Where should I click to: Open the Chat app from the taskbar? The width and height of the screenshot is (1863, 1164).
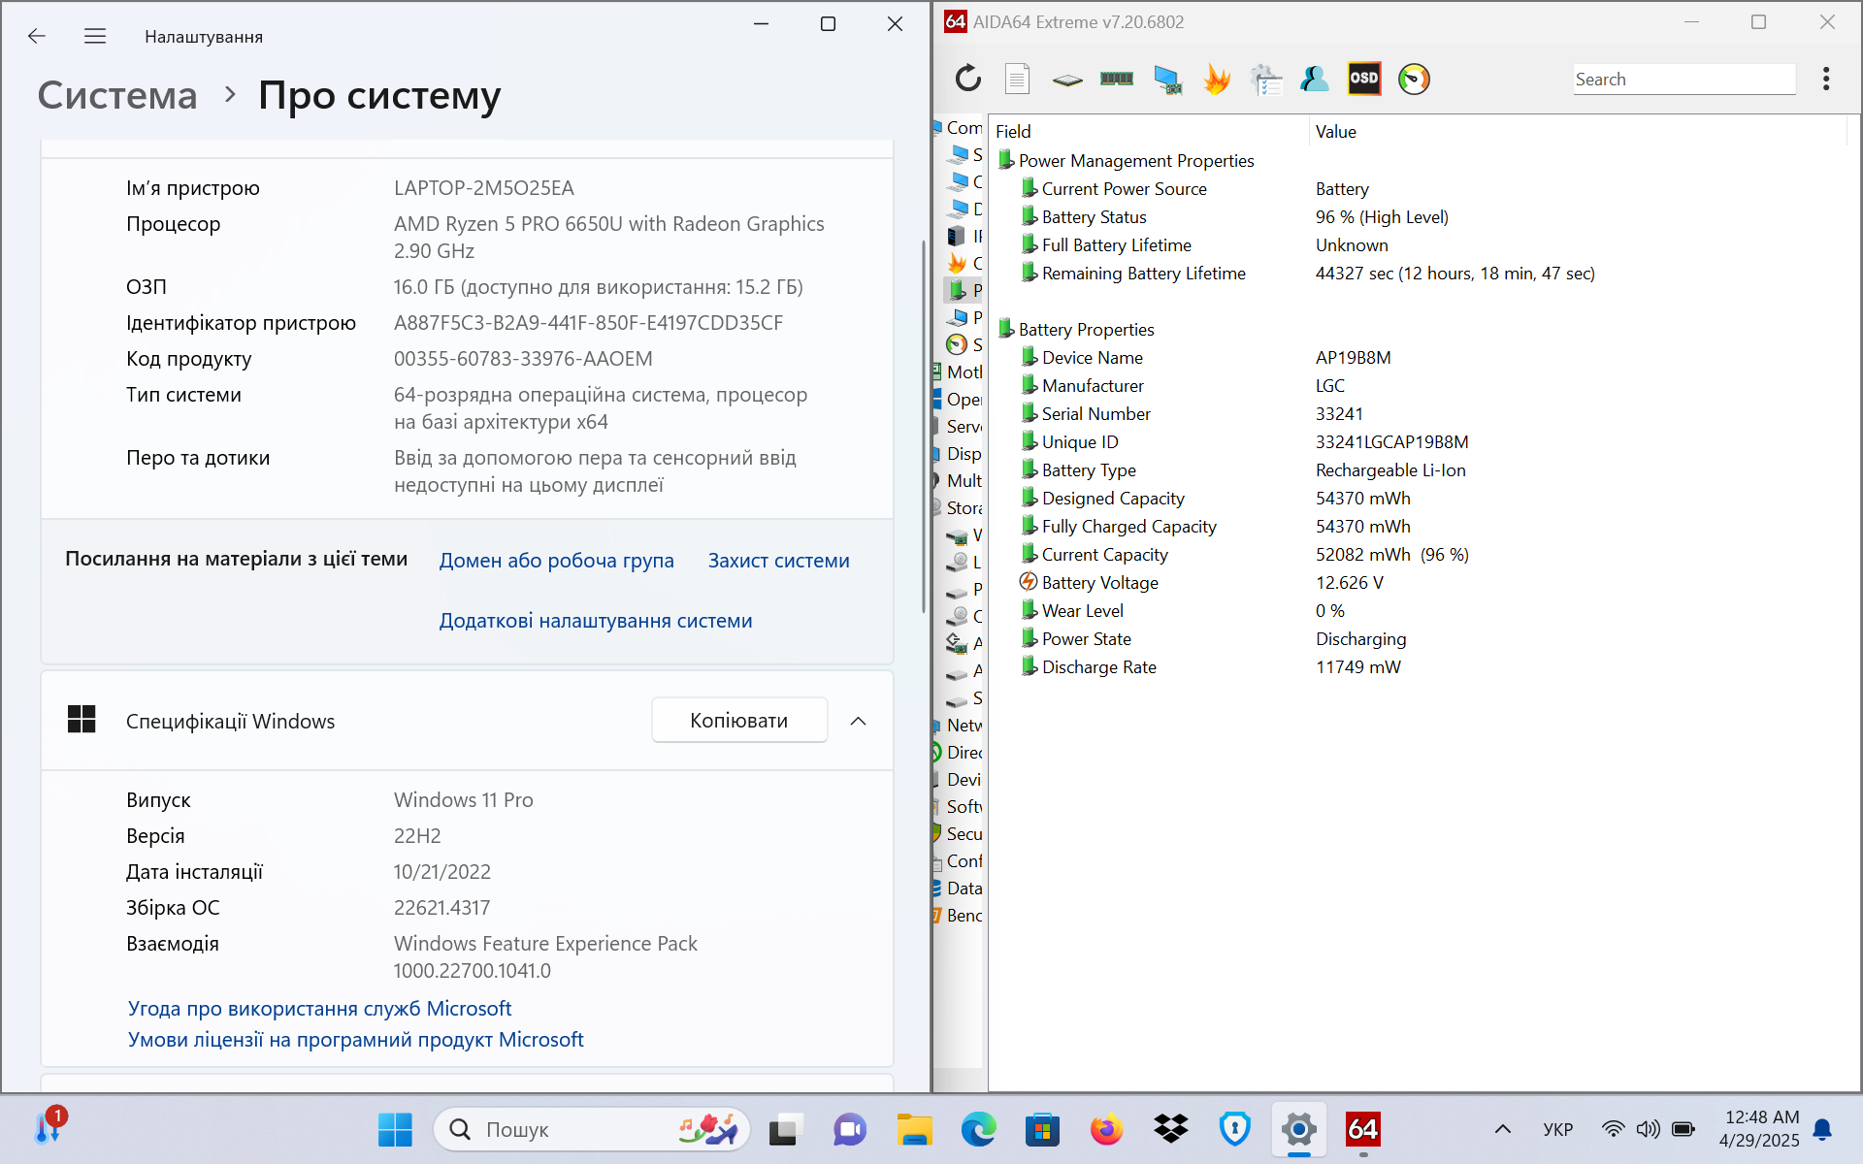click(849, 1129)
